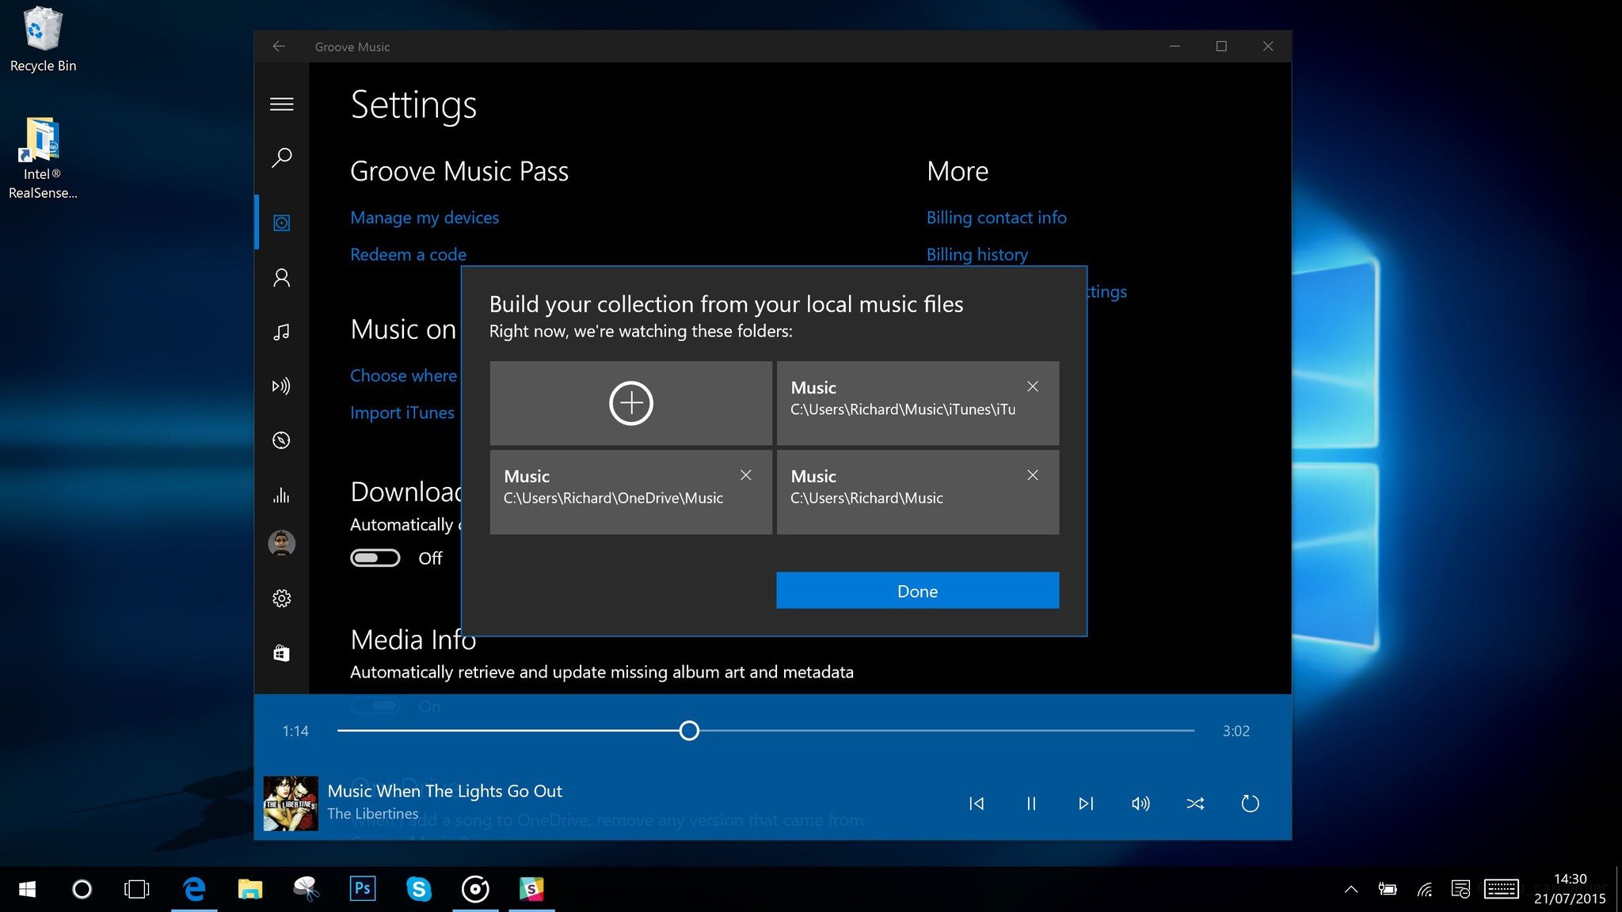Click The Libertines album thumbnail

288,803
